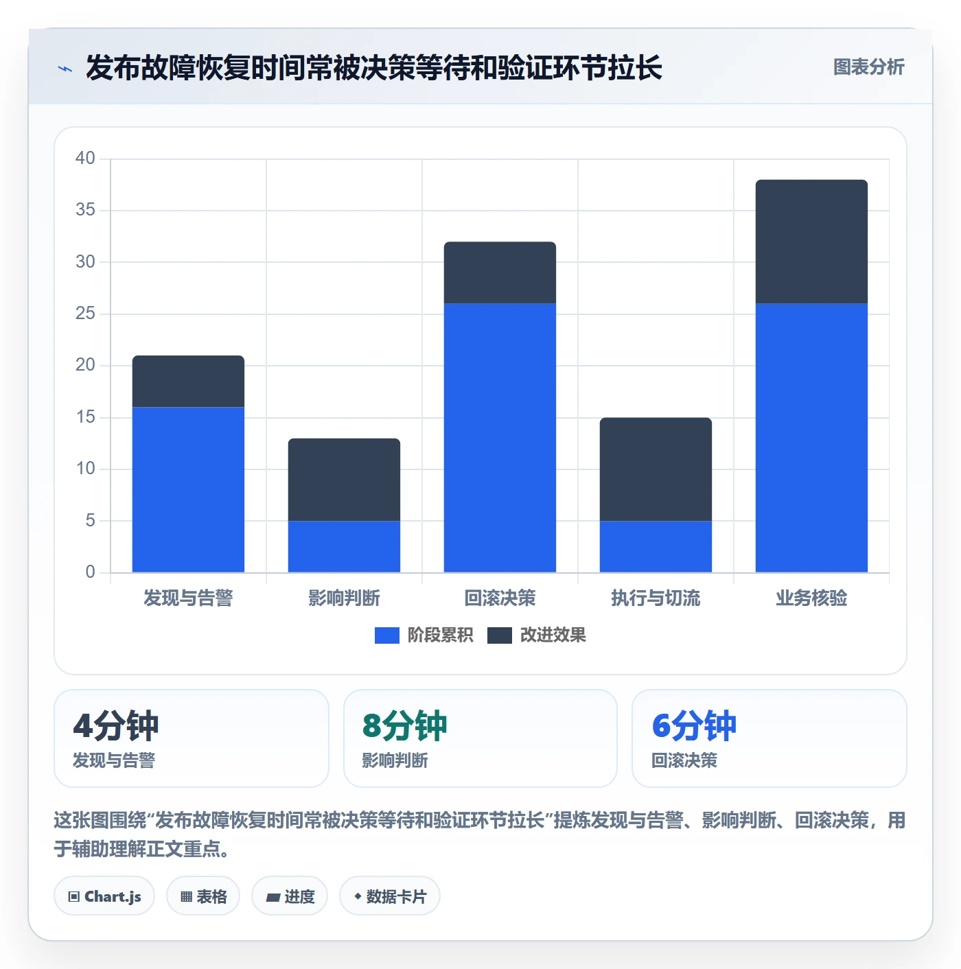Click the 图表分析 label in the header

(x=868, y=67)
